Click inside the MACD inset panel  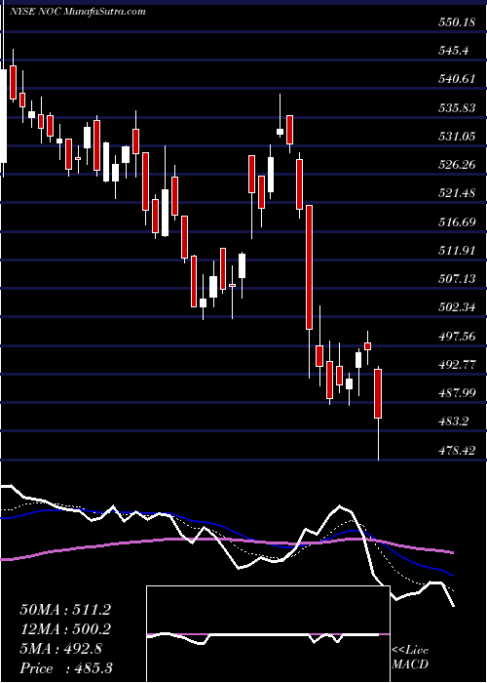click(x=268, y=634)
